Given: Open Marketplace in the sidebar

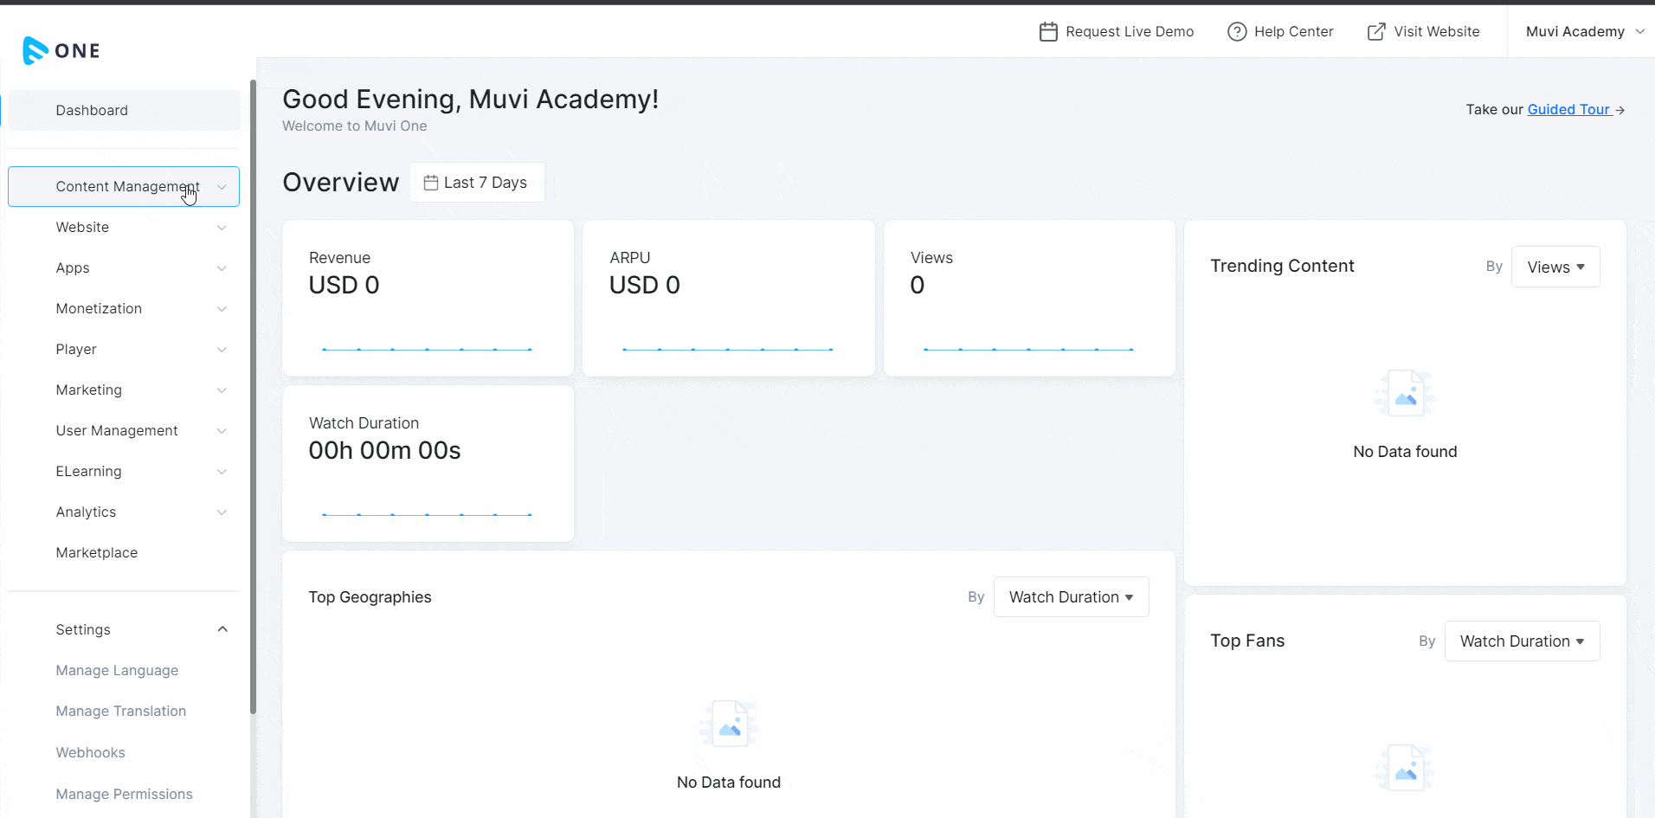Looking at the screenshot, I should 124,553.
